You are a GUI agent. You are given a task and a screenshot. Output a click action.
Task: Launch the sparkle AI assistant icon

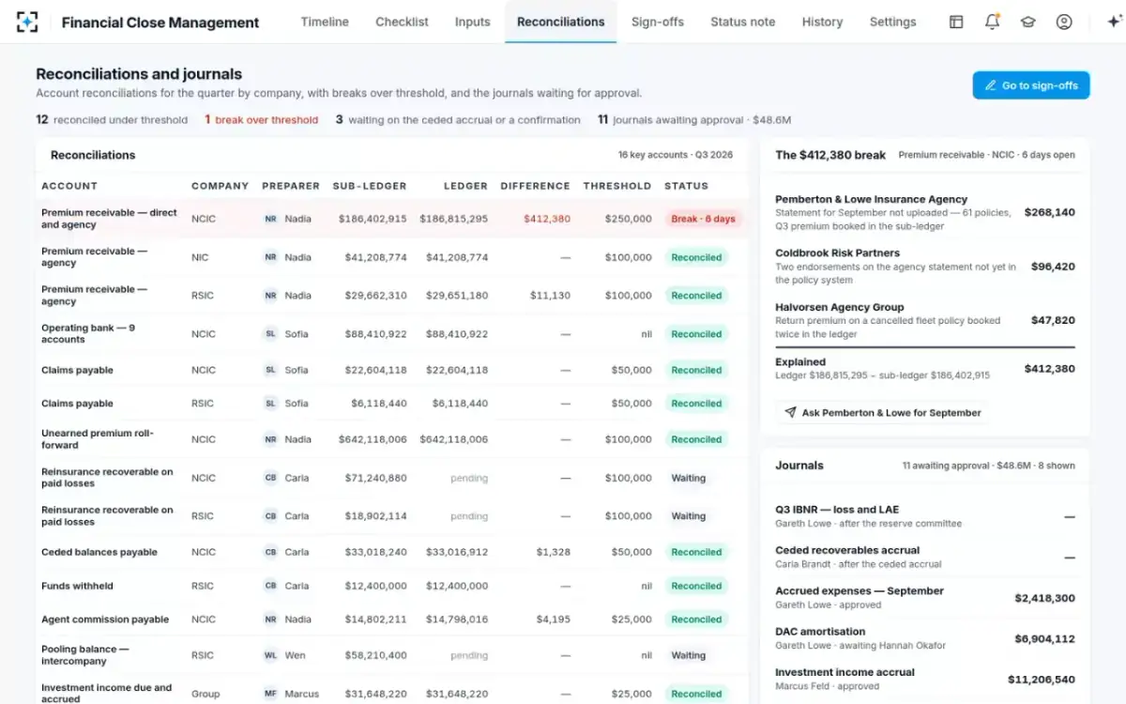pyautogui.click(x=1114, y=22)
